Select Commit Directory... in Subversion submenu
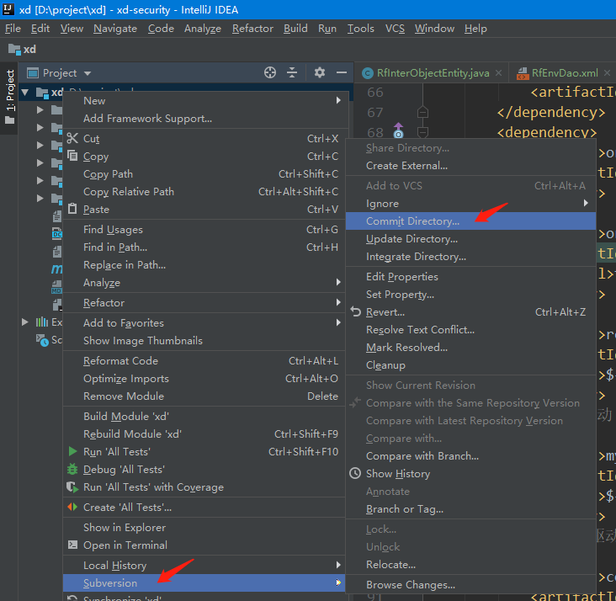 (x=470, y=221)
